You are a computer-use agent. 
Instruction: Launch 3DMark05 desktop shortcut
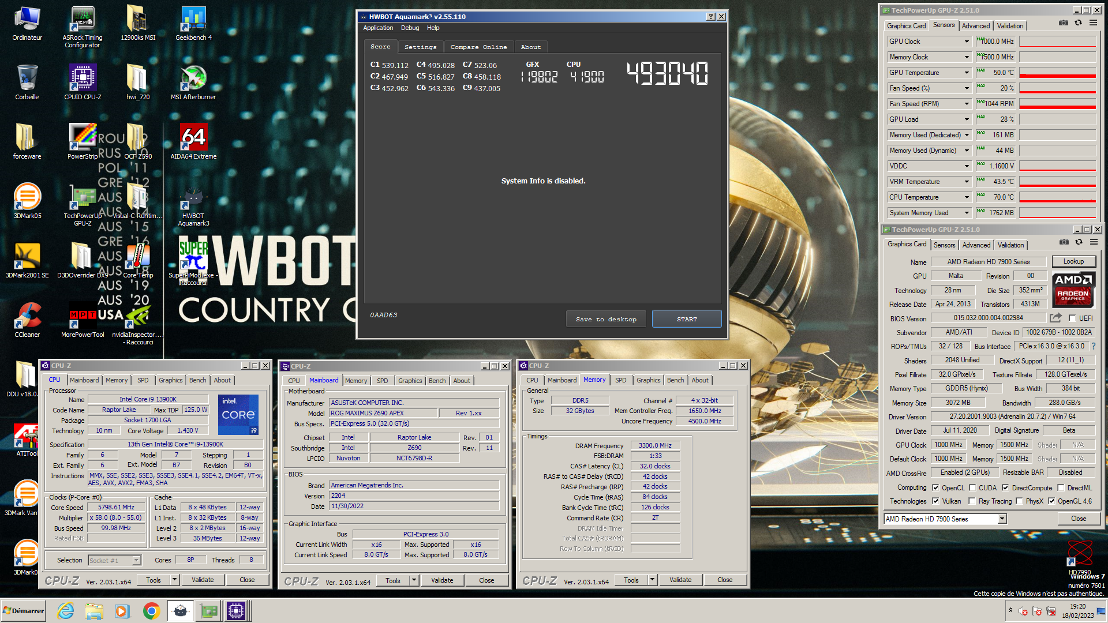click(x=27, y=201)
